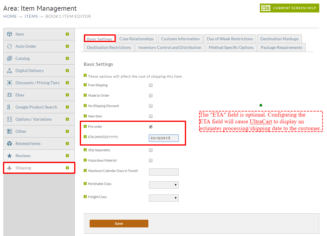Click the Catalog pages icon
This screenshot has width=327, height=236.
9,58
